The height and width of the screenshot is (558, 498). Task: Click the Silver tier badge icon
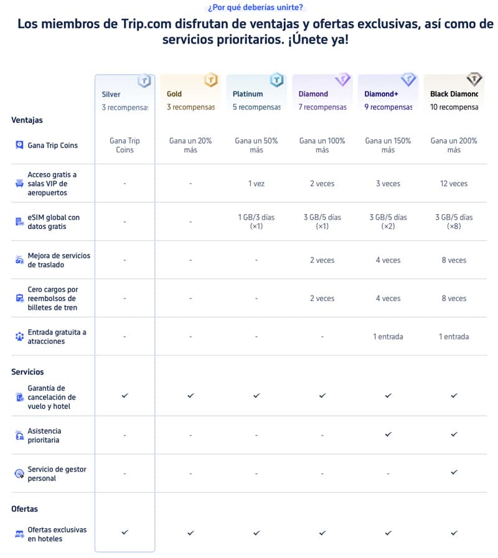point(144,81)
